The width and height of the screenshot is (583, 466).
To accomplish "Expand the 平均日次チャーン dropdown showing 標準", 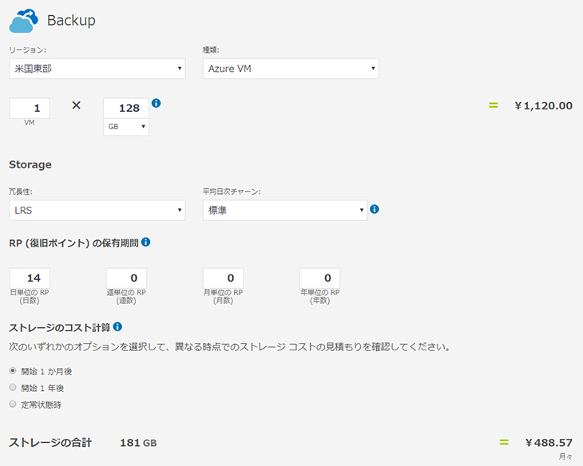I will coord(284,211).
